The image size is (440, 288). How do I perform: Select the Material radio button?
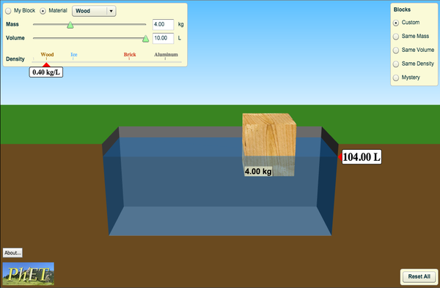pos(43,11)
